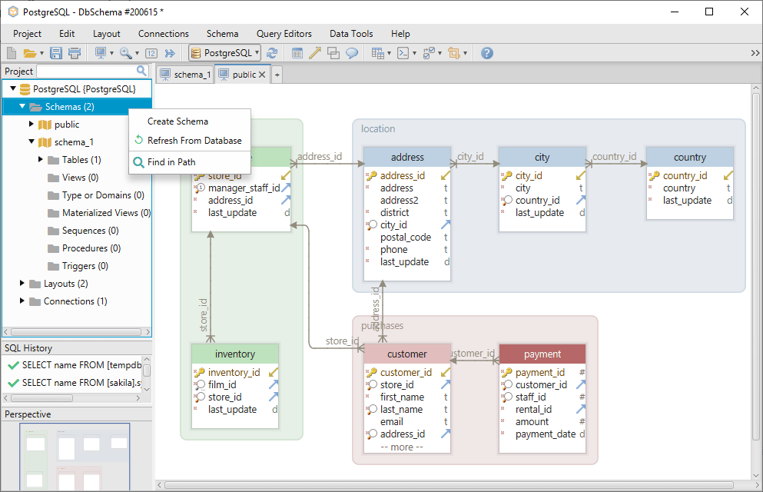Click the clear search magnifier in the Project filter
Screen dimensions: 763x492
[140, 70]
